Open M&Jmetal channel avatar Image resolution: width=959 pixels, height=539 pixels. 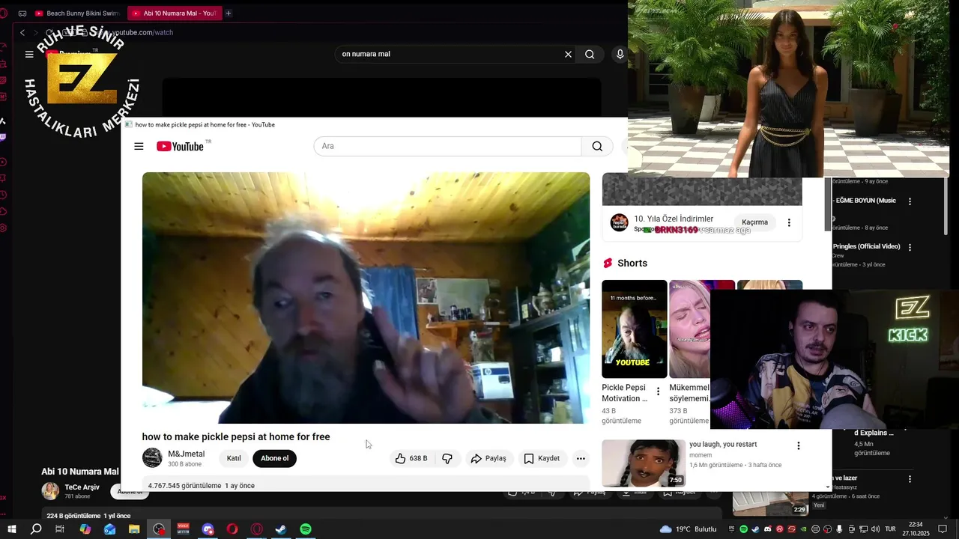tap(152, 457)
